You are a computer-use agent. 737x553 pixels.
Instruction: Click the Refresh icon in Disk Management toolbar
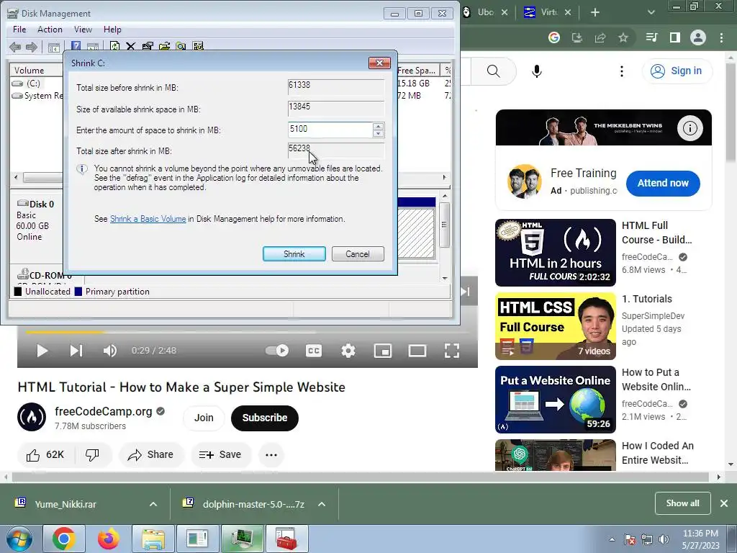click(114, 46)
